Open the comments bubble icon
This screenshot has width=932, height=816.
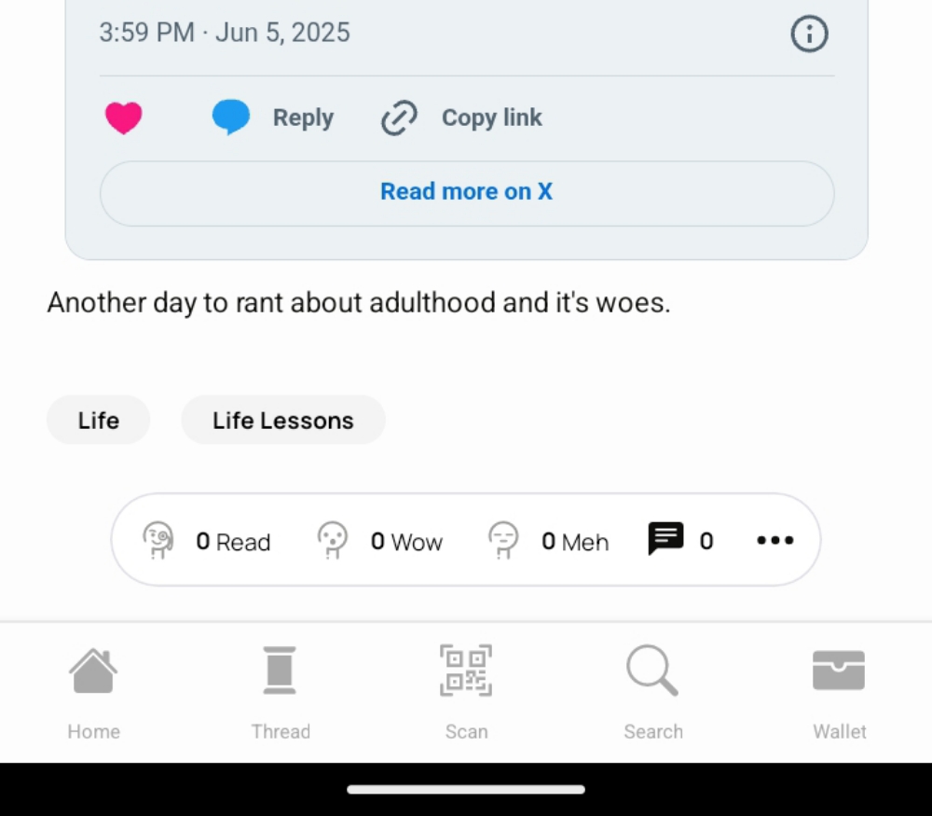pyautogui.click(x=665, y=539)
